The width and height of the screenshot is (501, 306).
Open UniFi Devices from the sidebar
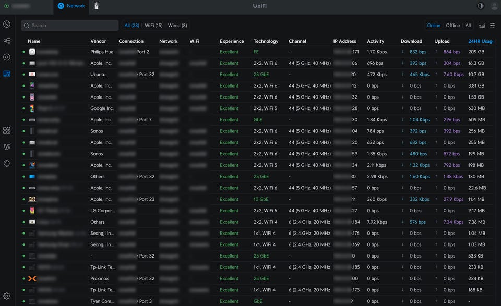click(7, 57)
